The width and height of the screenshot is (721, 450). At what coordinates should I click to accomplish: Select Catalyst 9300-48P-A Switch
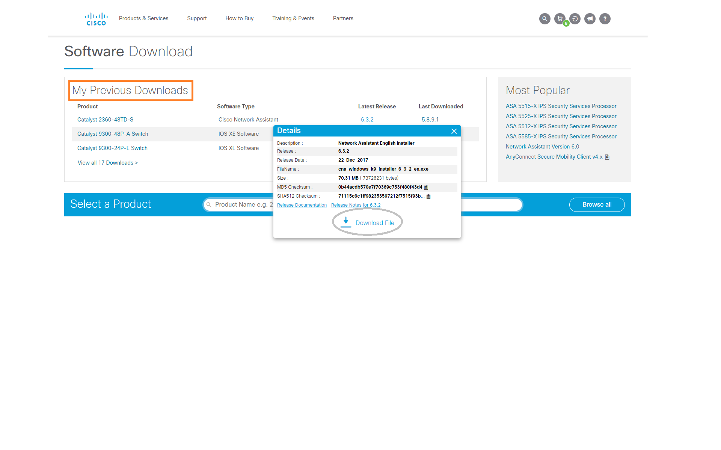tap(112, 134)
